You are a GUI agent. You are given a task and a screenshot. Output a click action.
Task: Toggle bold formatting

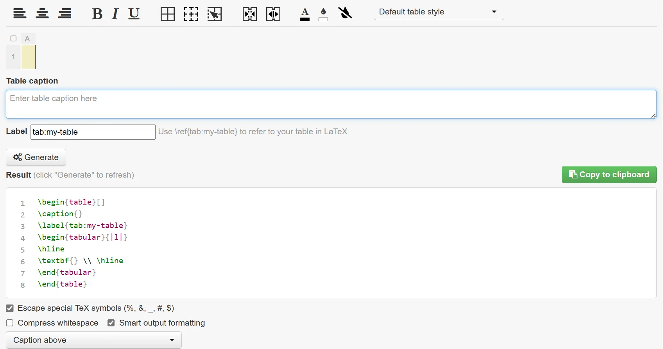97,14
